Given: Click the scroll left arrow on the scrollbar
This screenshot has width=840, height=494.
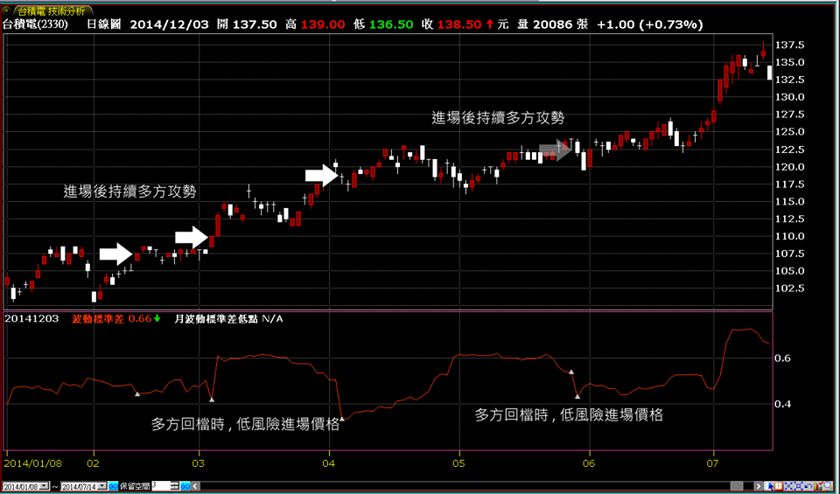Looking at the screenshot, I should (195, 486).
